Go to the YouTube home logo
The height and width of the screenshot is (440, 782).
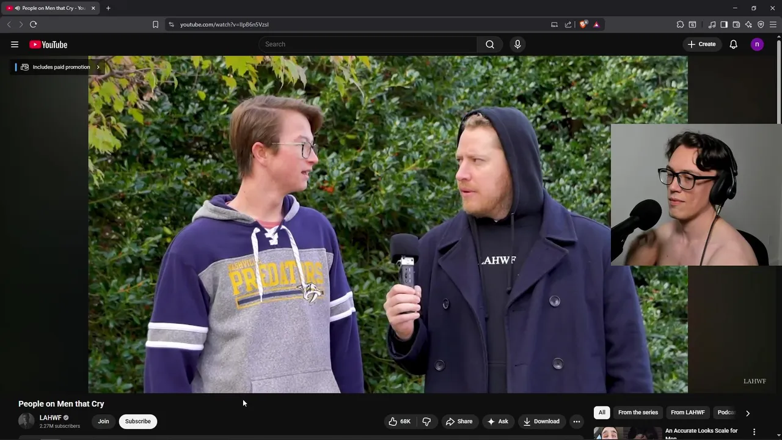(48, 45)
